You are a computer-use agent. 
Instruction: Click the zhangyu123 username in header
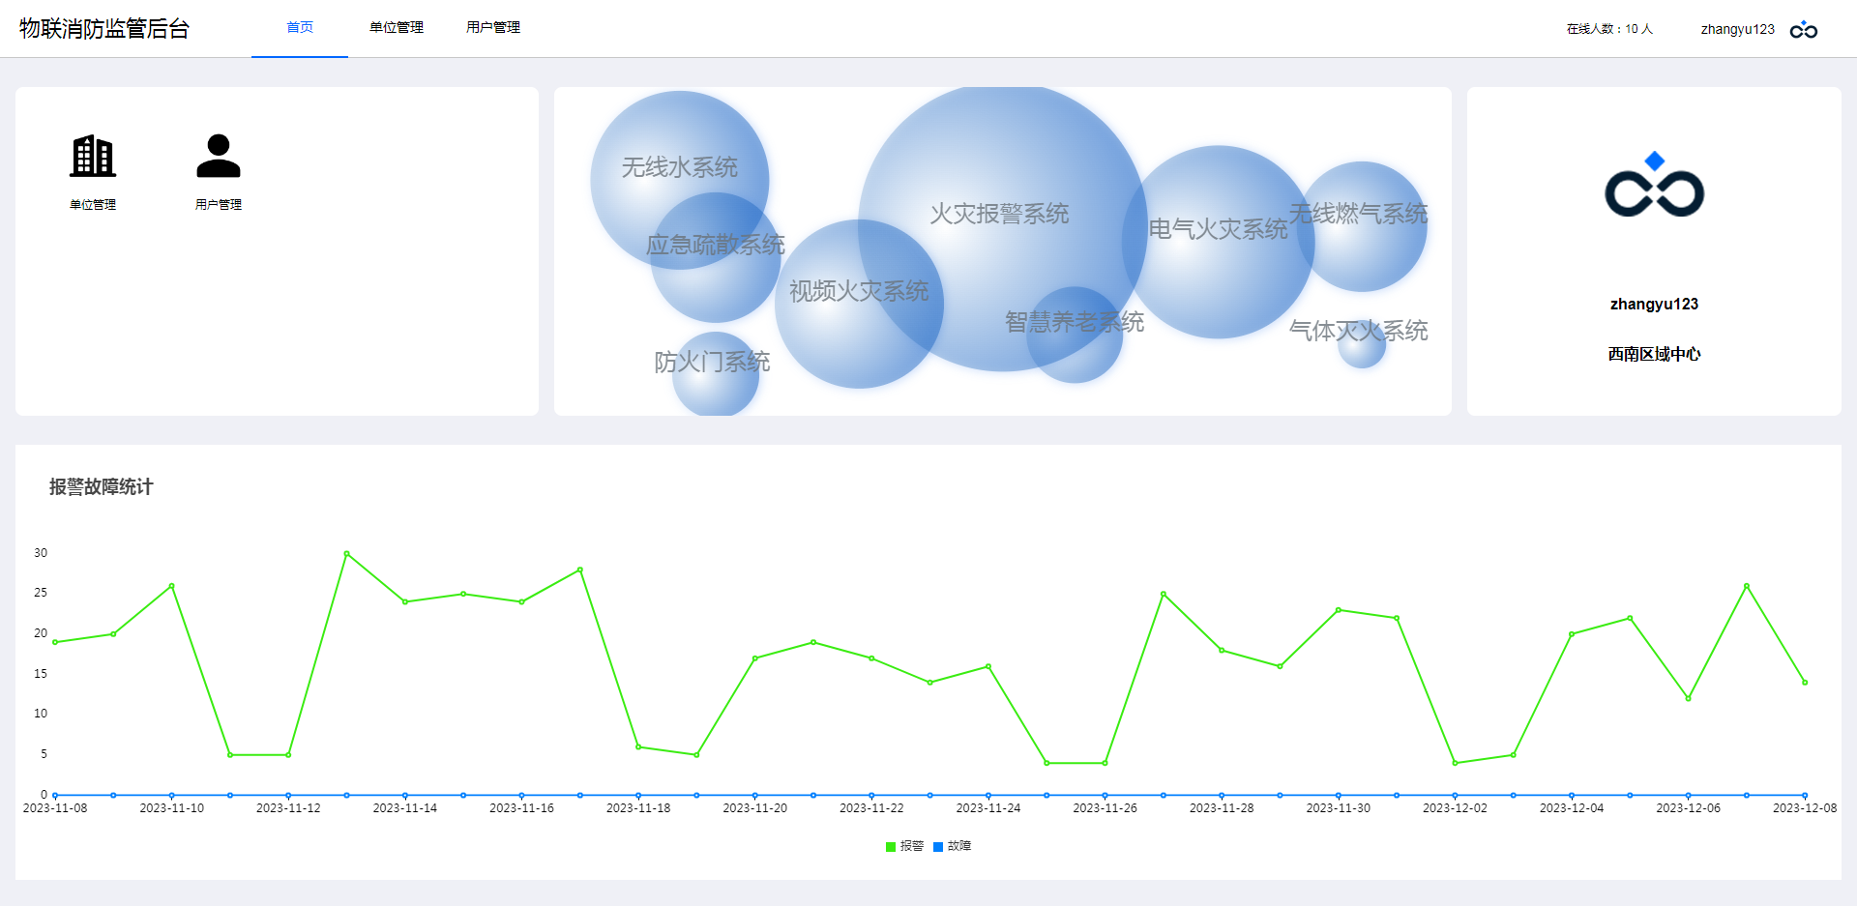click(x=1738, y=29)
